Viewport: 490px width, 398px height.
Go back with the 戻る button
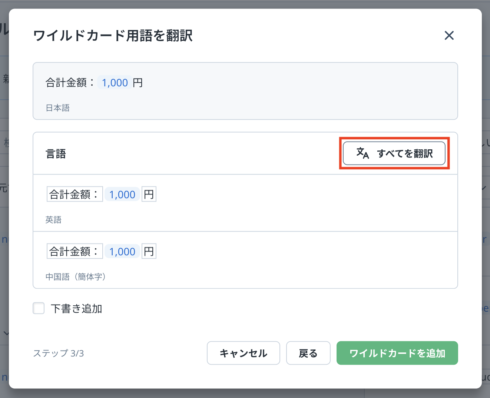308,353
